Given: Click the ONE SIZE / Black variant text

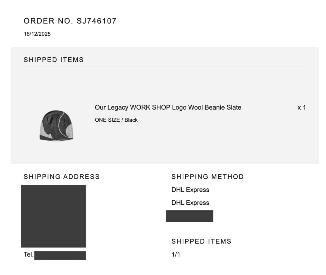Looking at the screenshot, I should click(116, 120).
